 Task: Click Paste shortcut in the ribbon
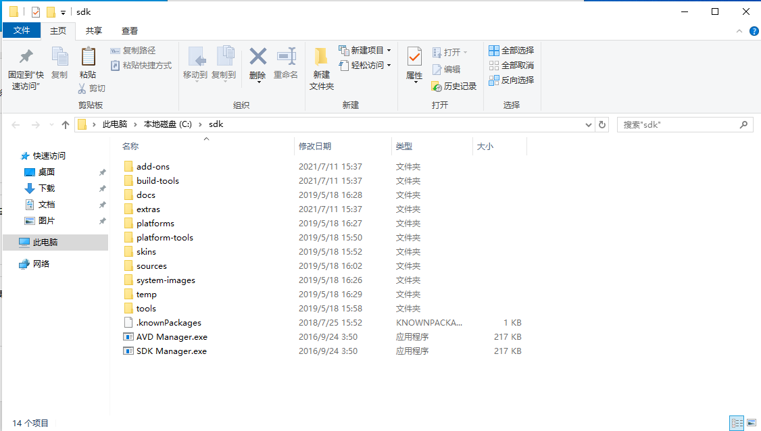click(141, 65)
